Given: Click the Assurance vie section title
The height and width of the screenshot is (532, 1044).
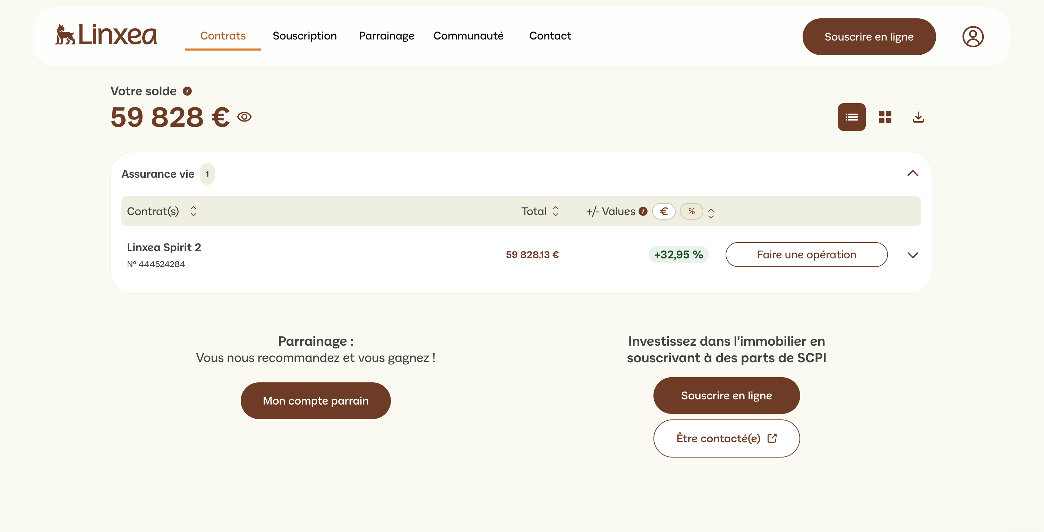Looking at the screenshot, I should coord(158,174).
